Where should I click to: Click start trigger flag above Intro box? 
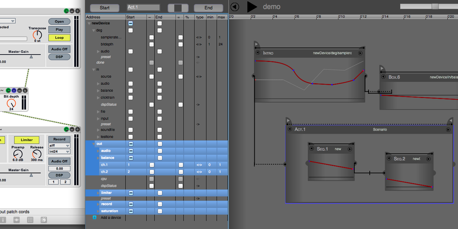(x=256, y=44)
